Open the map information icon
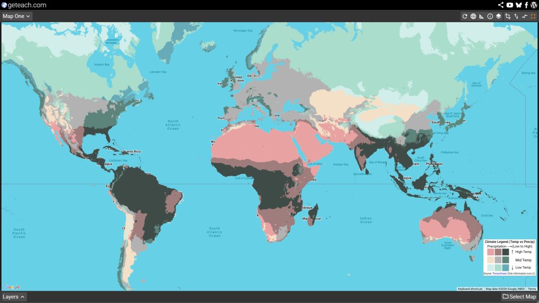The width and height of the screenshot is (539, 303). pos(490,16)
